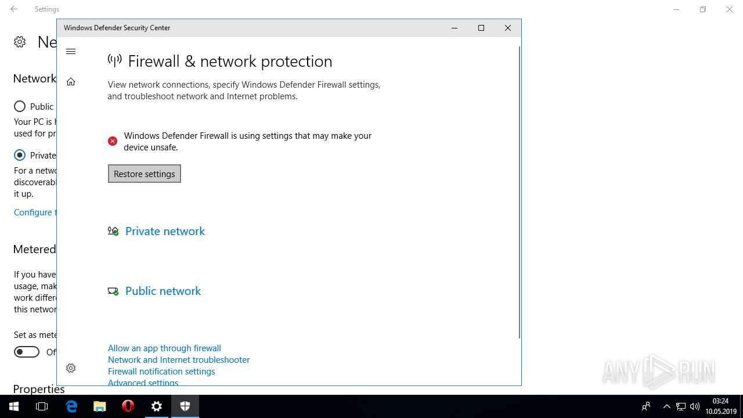Image resolution: width=743 pixels, height=418 pixels.
Task: Close Windows Defender Security Center window
Action: click(508, 28)
